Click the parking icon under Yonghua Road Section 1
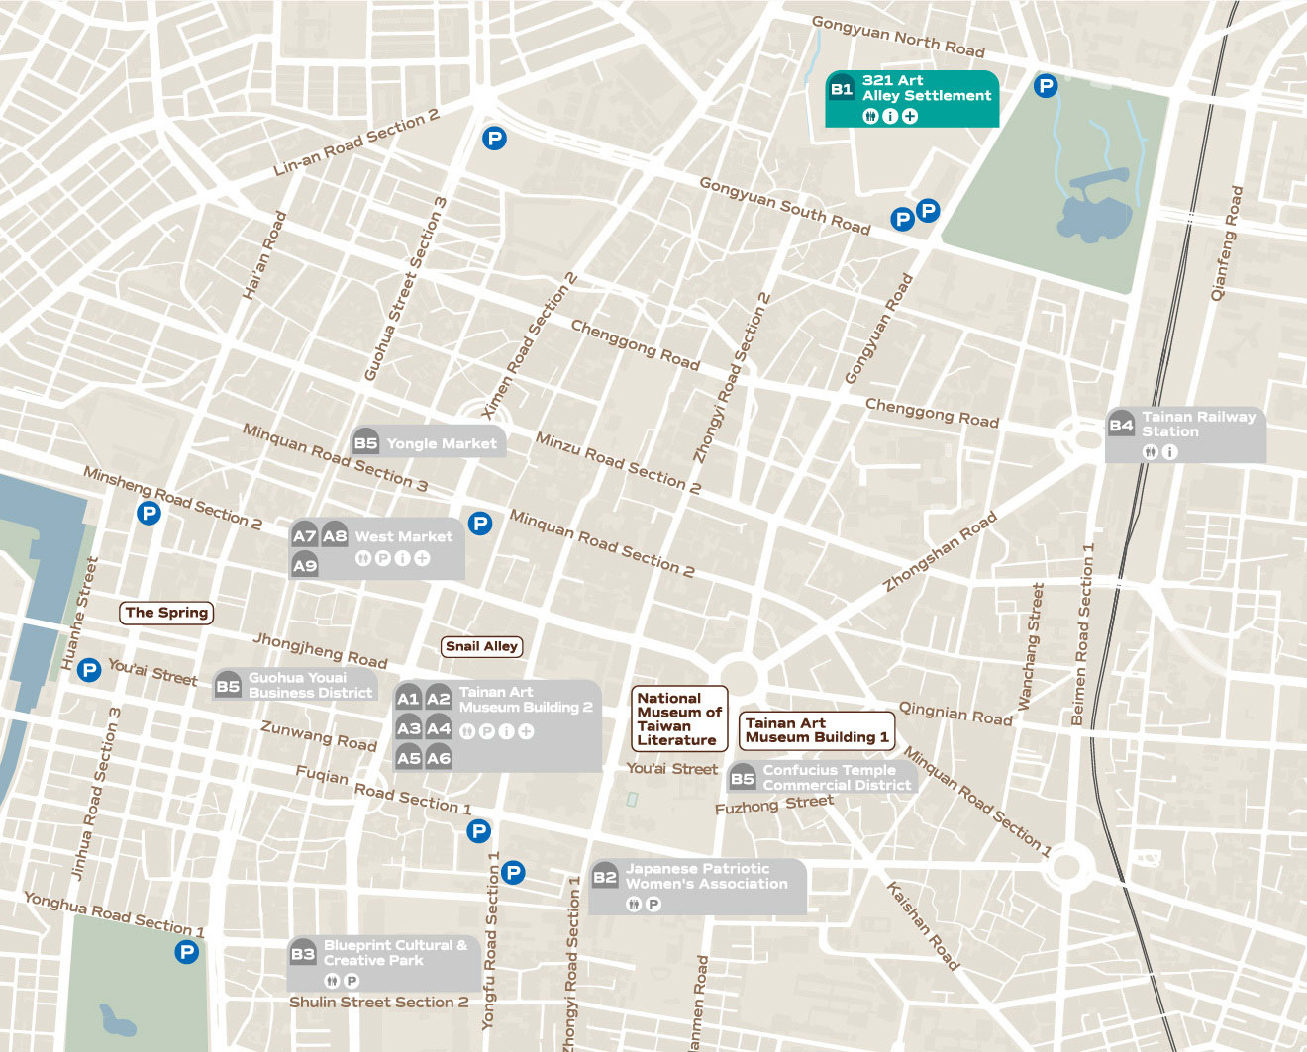Viewport: 1307px width, 1052px height. [186, 952]
